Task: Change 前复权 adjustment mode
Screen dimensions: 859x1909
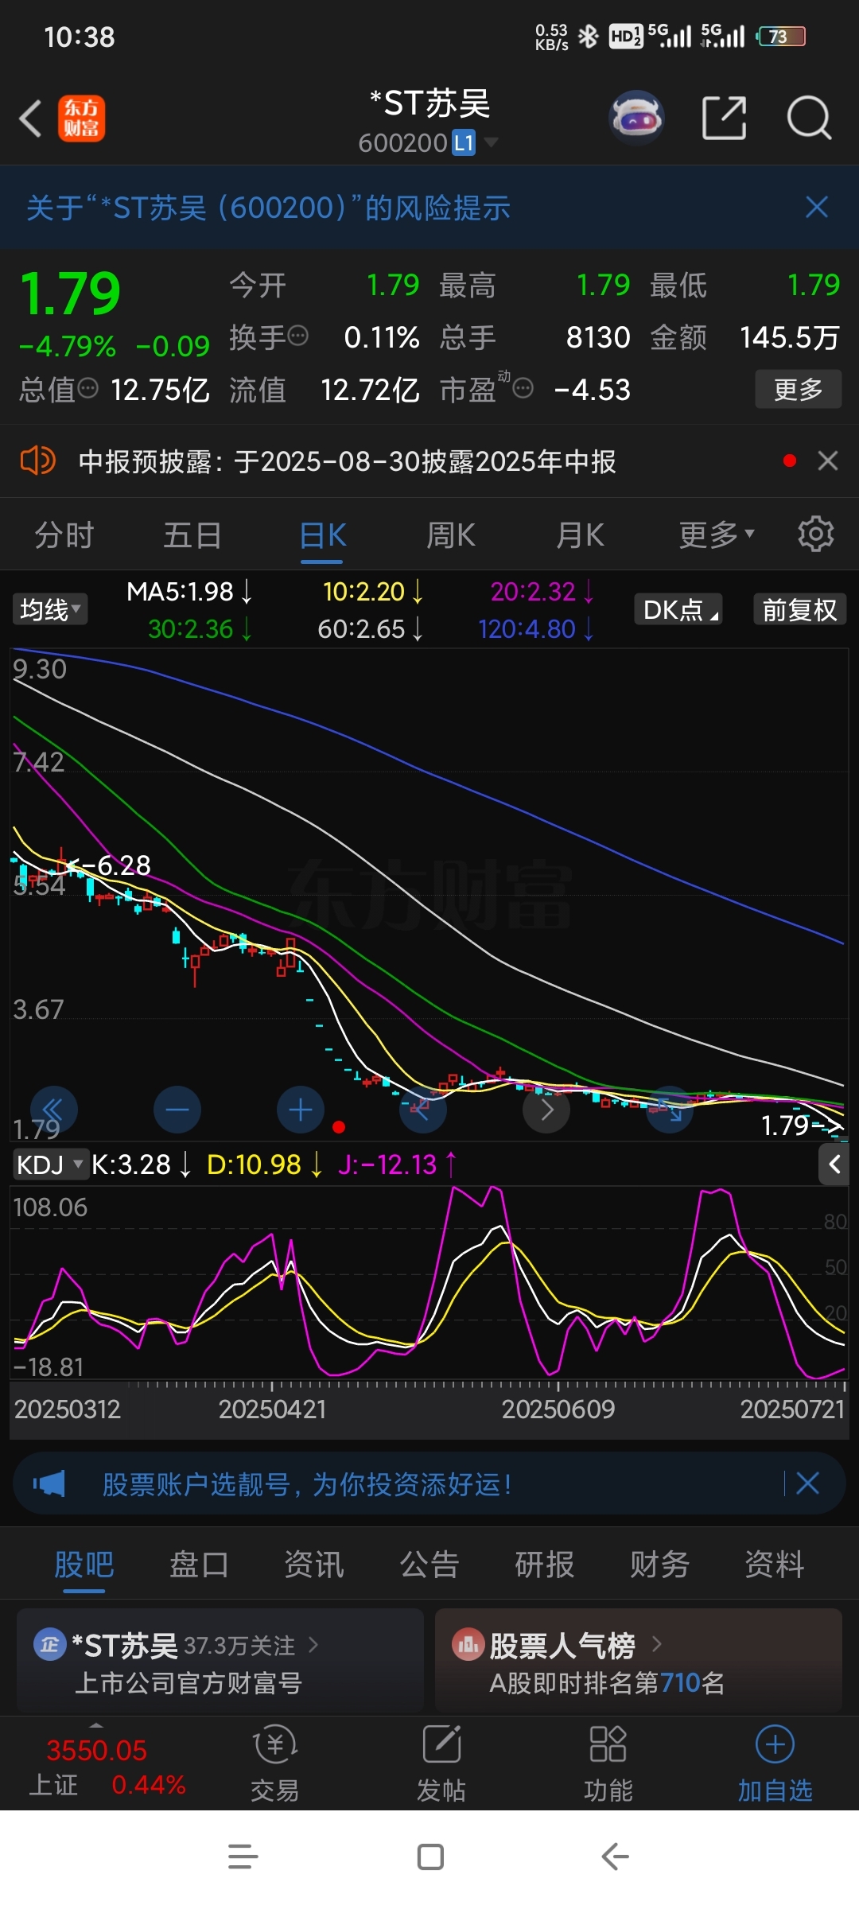Action: click(x=799, y=609)
